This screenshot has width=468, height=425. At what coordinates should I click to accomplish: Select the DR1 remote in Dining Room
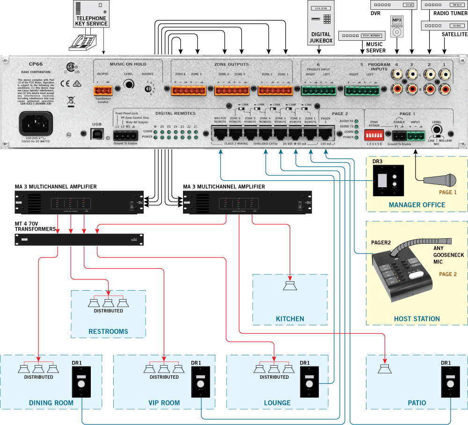tap(81, 382)
